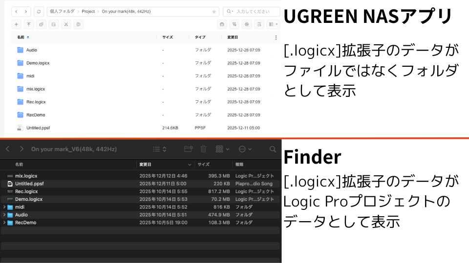Click the refresh button in the top file browser
The height and width of the screenshot is (263, 469).
[39, 12]
